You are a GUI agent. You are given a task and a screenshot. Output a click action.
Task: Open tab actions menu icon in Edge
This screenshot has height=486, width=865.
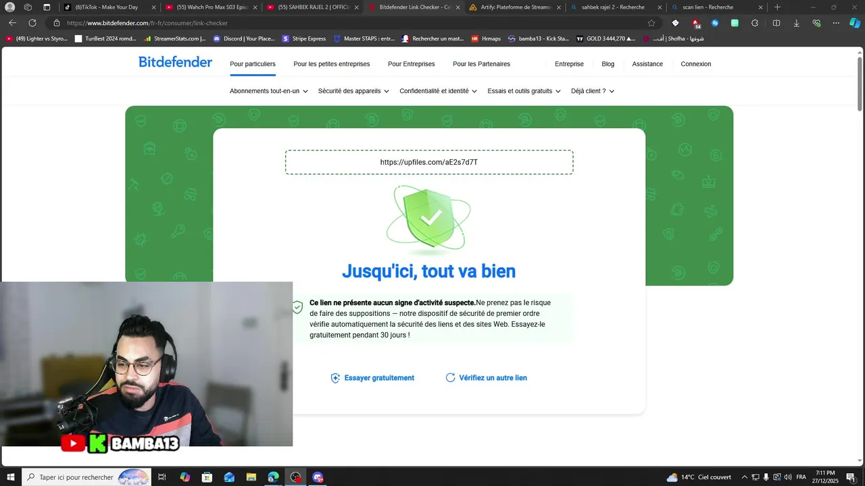tap(47, 7)
